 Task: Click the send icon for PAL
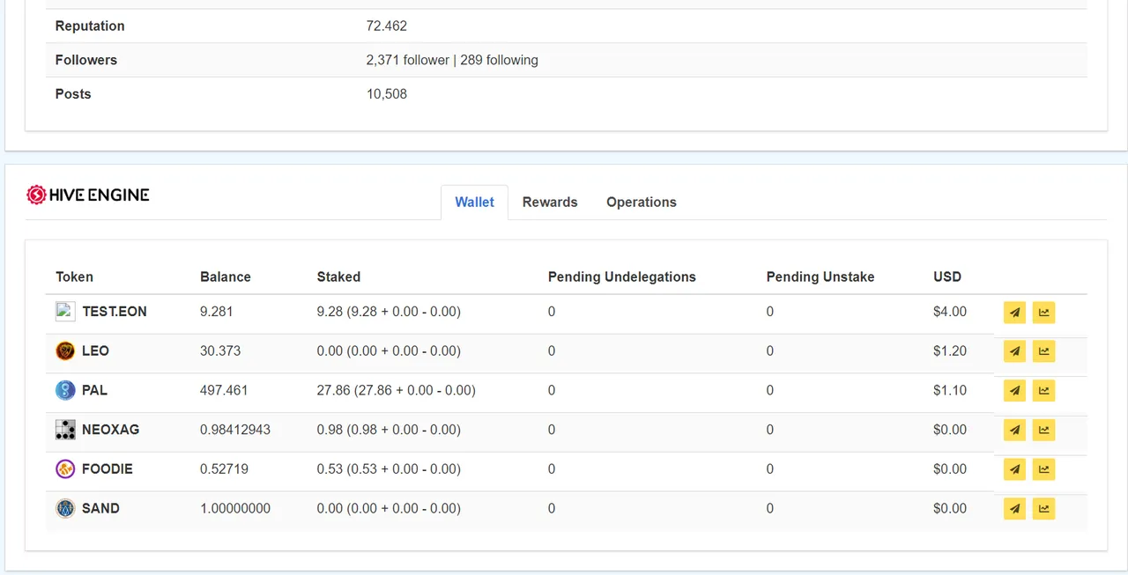pos(1014,391)
